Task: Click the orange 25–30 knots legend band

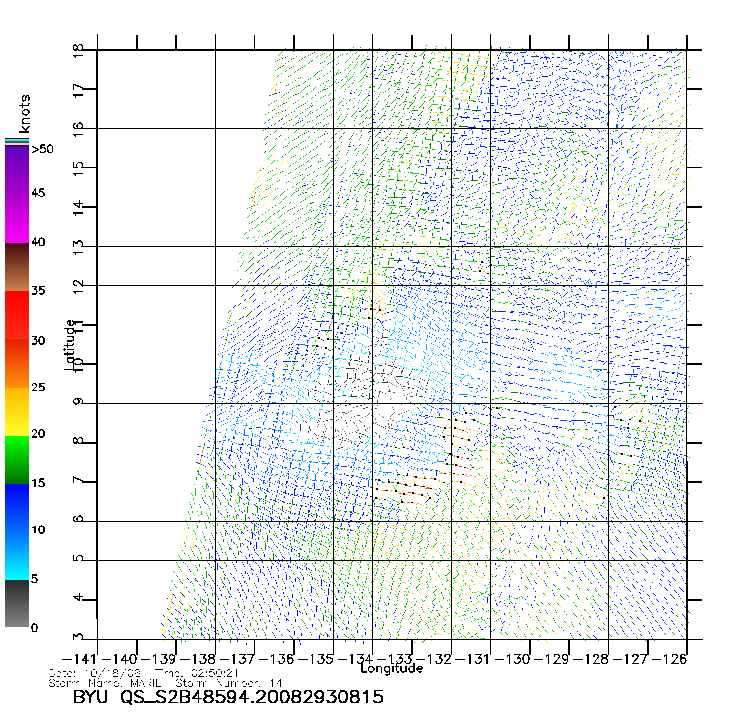Action: (x=17, y=363)
